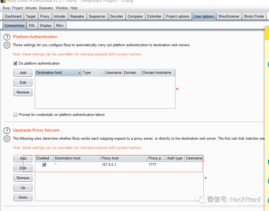Open the Window menu
The height and width of the screenshot is (211, 269).
[62, 8]
